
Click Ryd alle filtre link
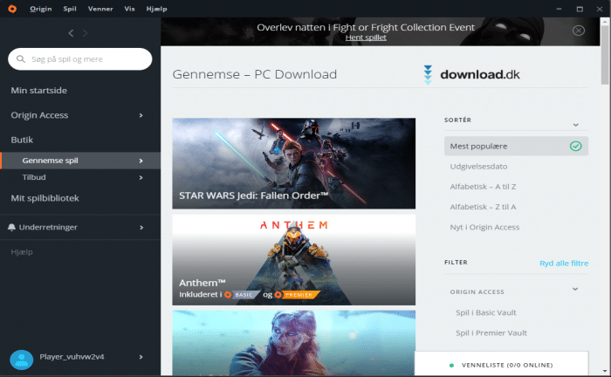563,264
